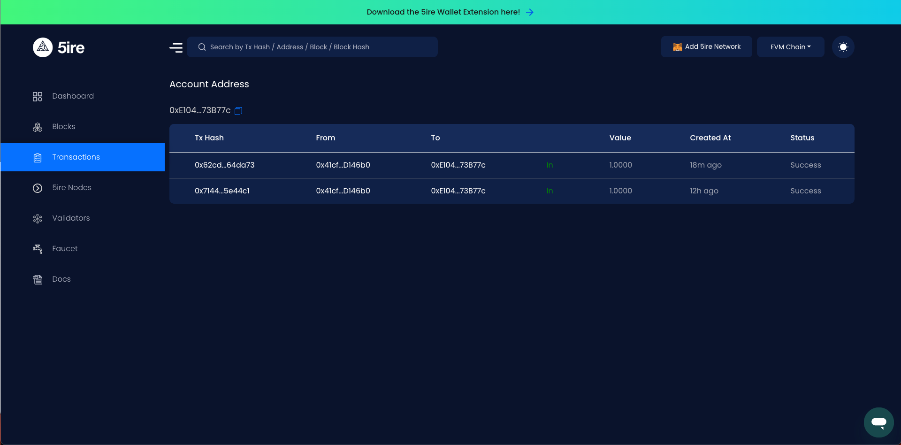Click the Value column header
Screen dimensions: 901x445
[x=620, y=138]
